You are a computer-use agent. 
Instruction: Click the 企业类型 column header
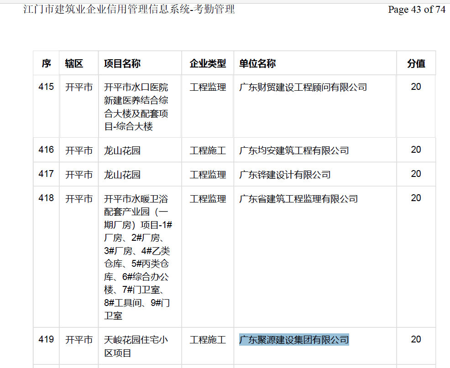(x=208, y=63)
